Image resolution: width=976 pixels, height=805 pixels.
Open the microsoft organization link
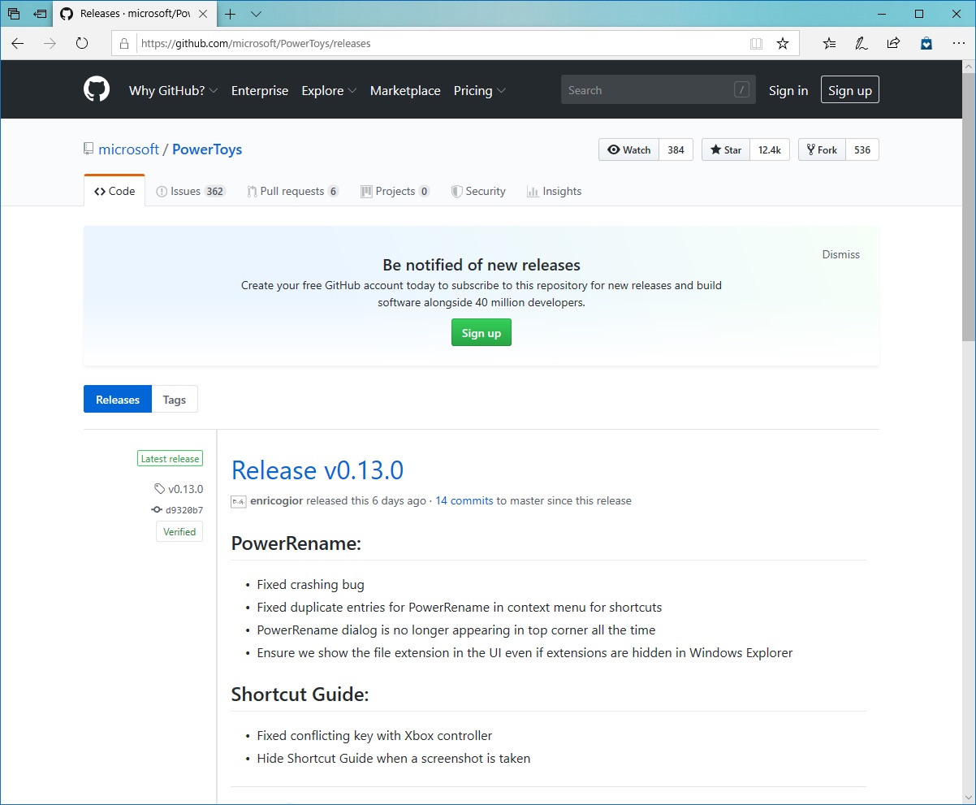(x=128, y=149)
